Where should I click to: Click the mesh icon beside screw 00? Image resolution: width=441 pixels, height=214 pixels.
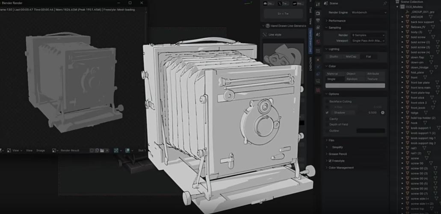click(x=431, y=163)
